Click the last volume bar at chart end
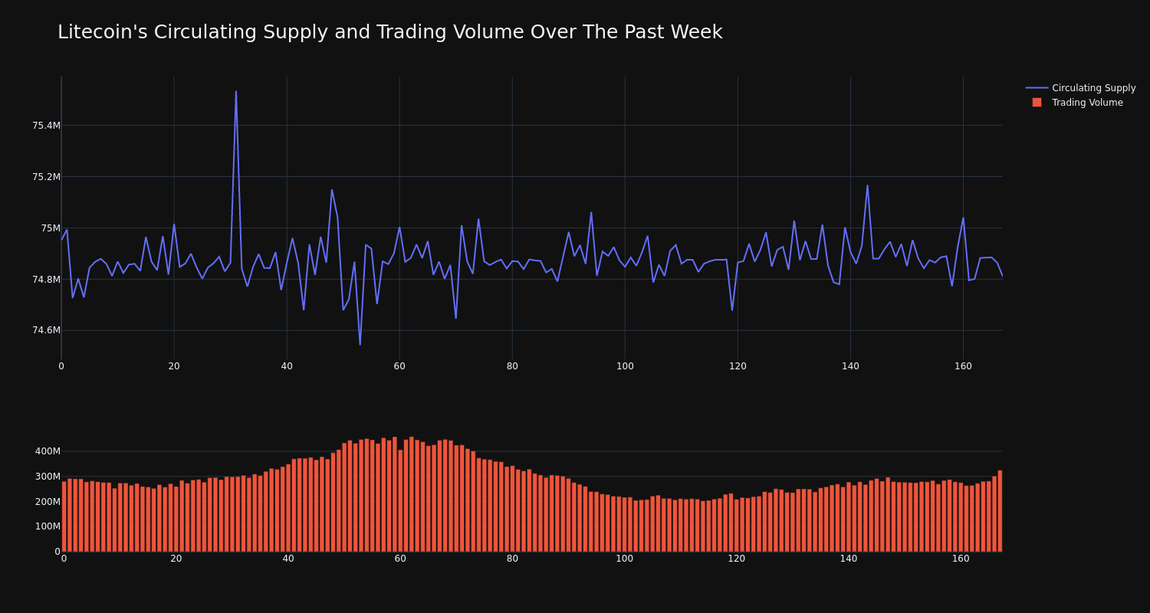1150x613 pixels. tap(1000, 511)
